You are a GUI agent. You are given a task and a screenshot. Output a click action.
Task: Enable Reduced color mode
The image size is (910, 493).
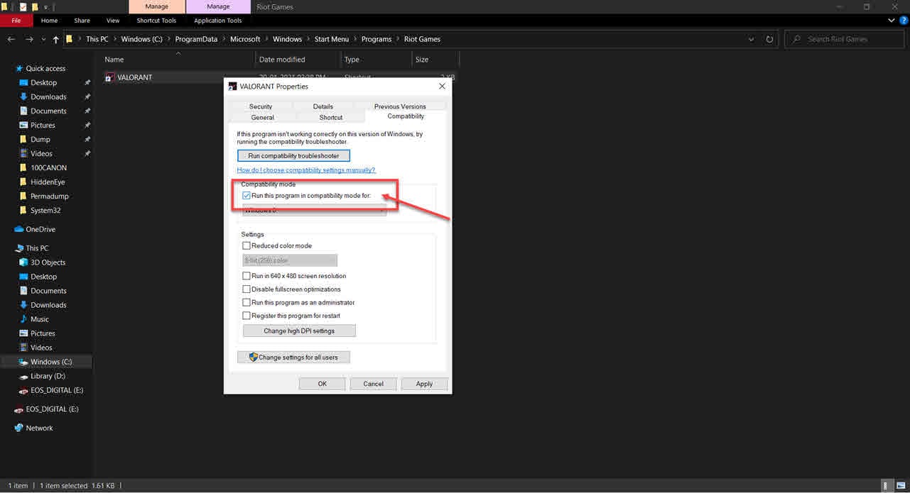tap(247, 246)
